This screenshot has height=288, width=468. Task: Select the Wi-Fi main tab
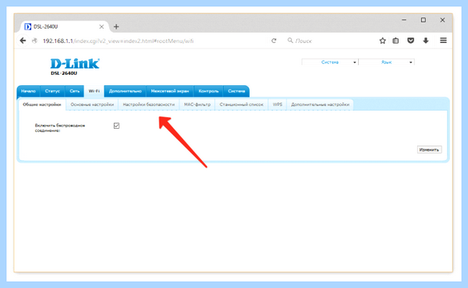click(x=94, y=91)
